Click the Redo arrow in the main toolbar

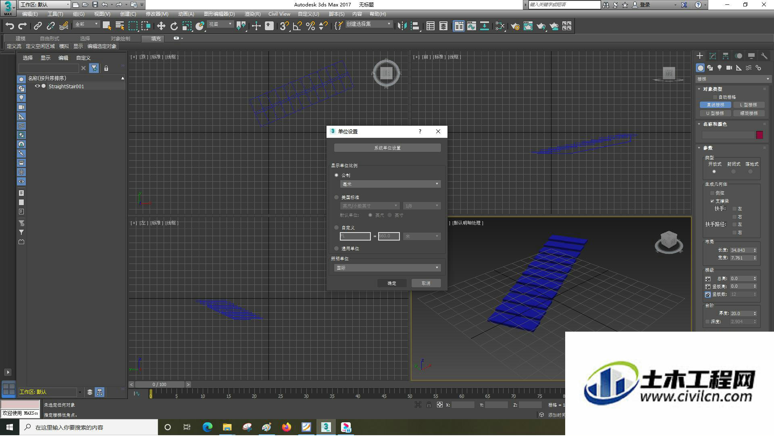click(23, 26)
